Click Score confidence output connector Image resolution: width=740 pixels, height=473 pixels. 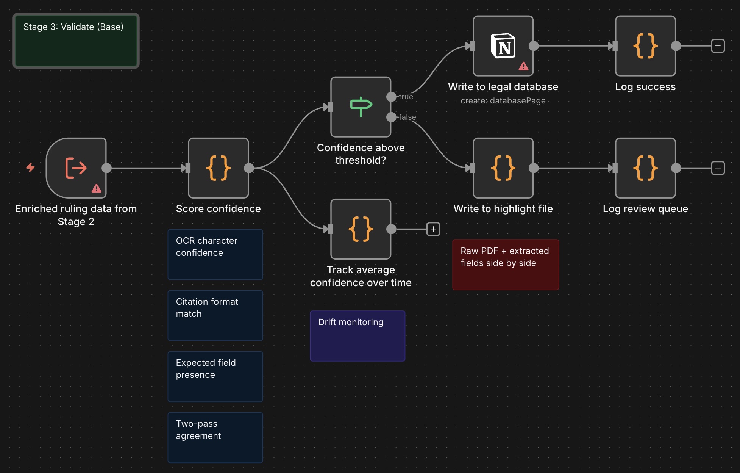249,168
